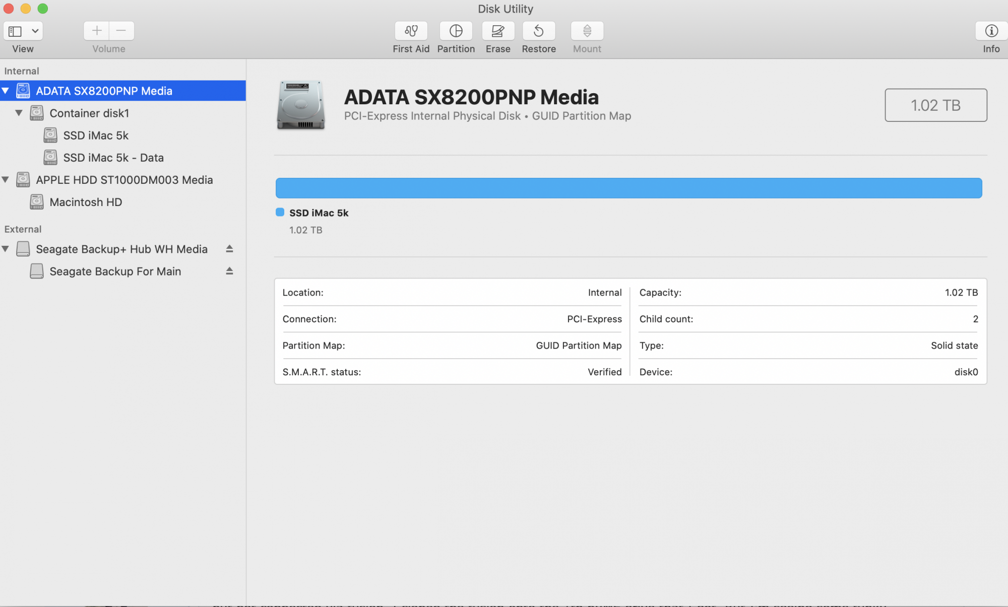Select the SSD iMac 5k volume
Viewport: 1008px width, 607px height.
(123, 135)
